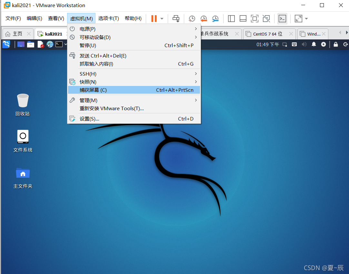Open the Kali dragon applications menu icon

tap(6, 44)
